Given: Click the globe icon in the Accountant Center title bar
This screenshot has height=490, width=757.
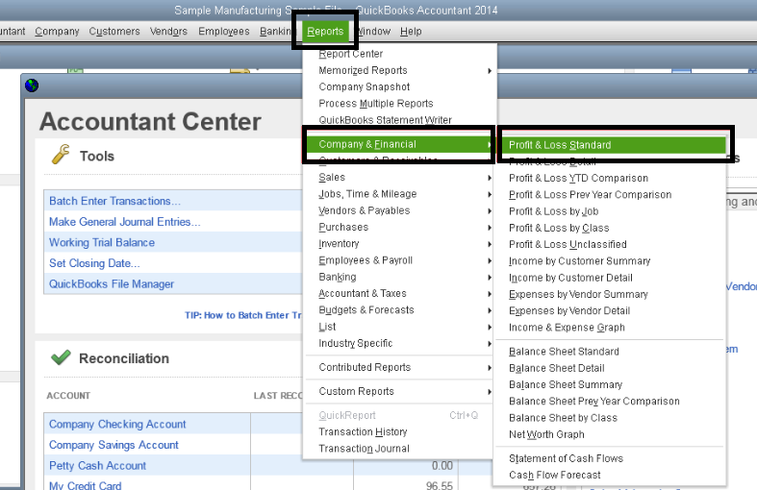Looking at the screenshot, I should (32, 86).
